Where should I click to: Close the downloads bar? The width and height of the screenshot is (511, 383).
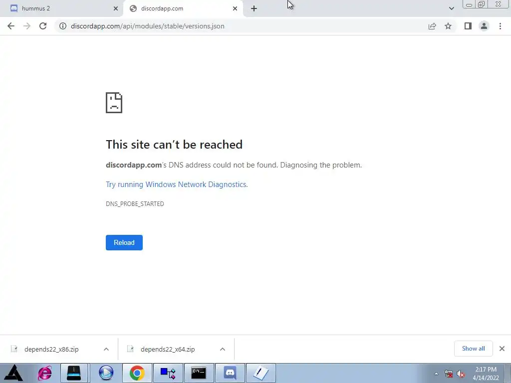pos(502,349)
